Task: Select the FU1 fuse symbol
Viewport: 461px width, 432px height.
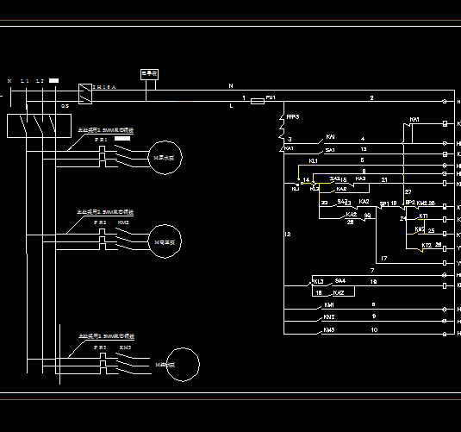Action: [x=258, y=102]
